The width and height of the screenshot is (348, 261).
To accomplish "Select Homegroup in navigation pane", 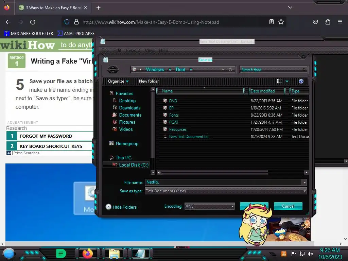I will click(127, 143).
